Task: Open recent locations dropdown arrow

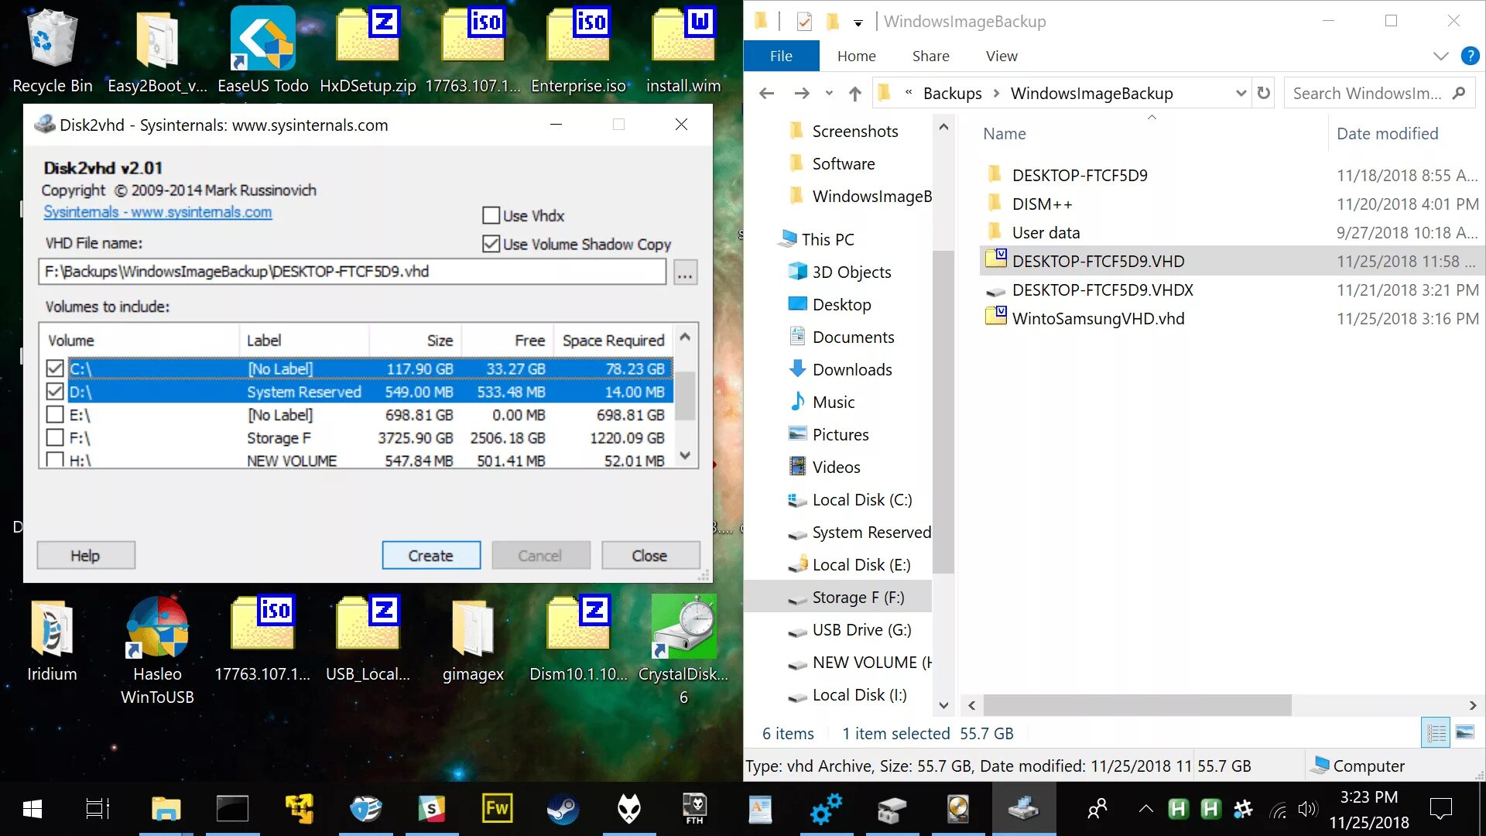Action: tap(829, 94)
